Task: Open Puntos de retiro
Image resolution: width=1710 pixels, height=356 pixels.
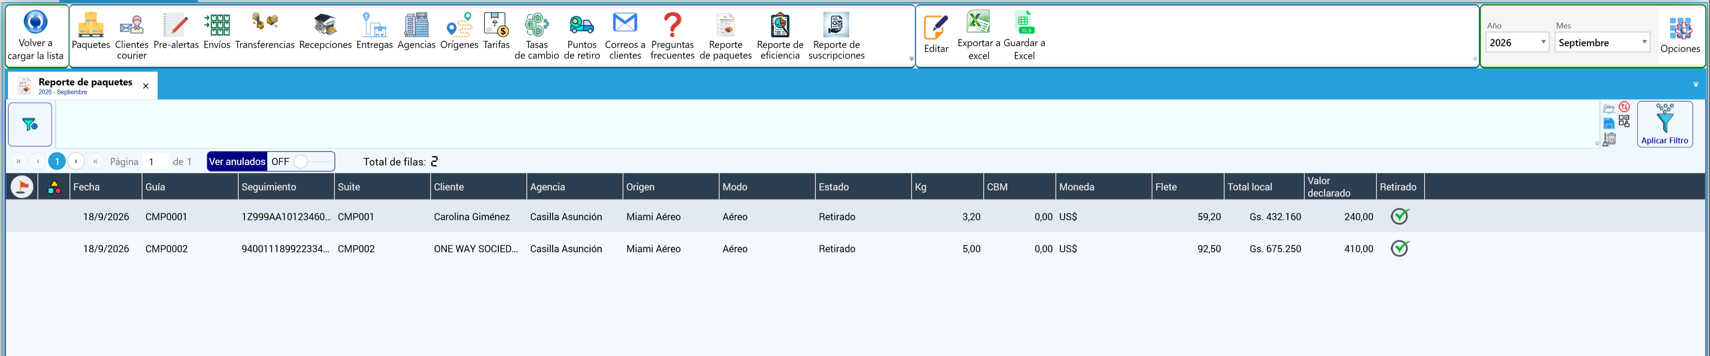Action: coord(582,36)
